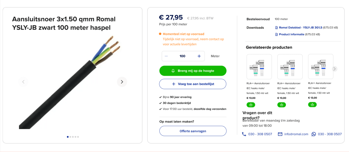The image size is (349, 152).
Task: Add first related product to cart
Action: [x=251, y=104]
